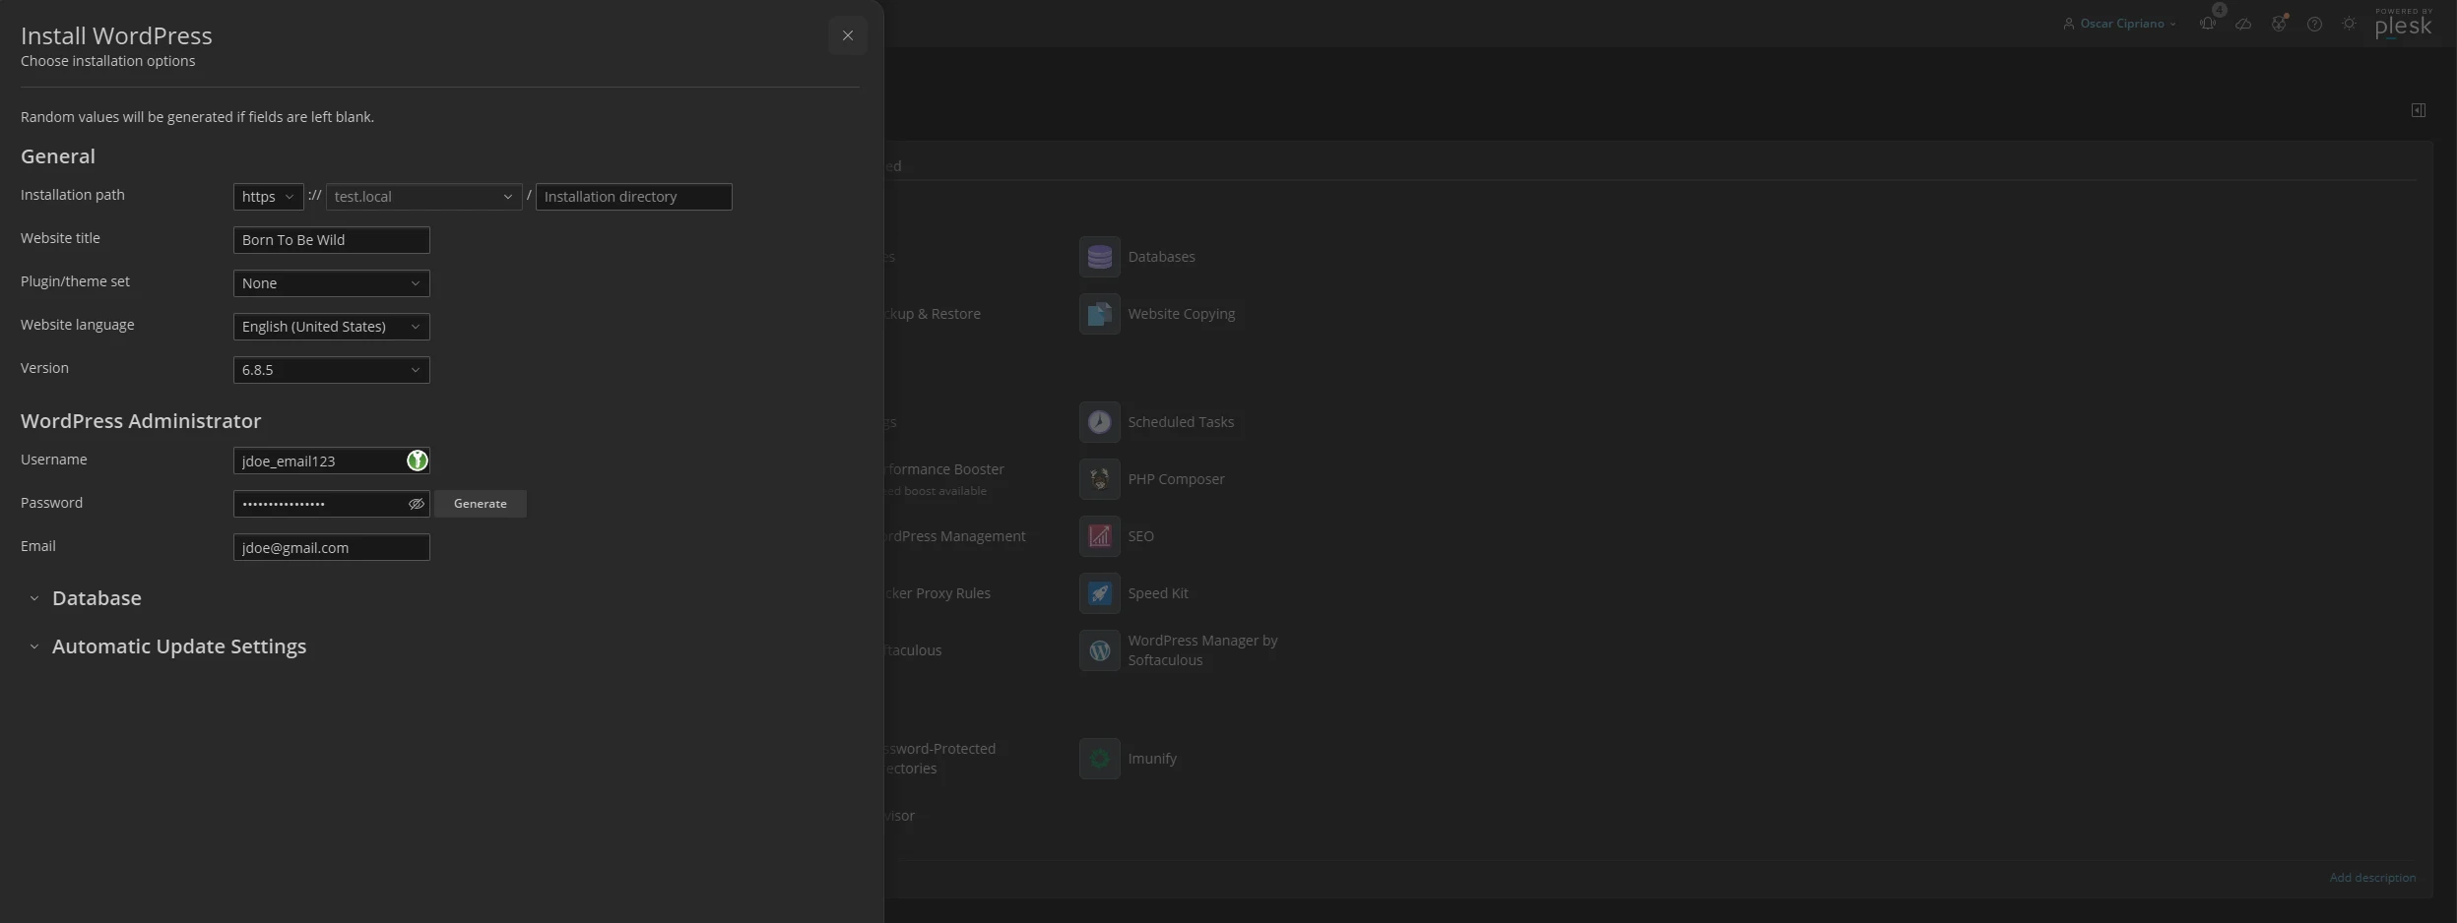The width and height of the screenshot is (2457, 923).
Task: Open the Version 6.8.5 dropdown
Action: (x=331, y=370)
